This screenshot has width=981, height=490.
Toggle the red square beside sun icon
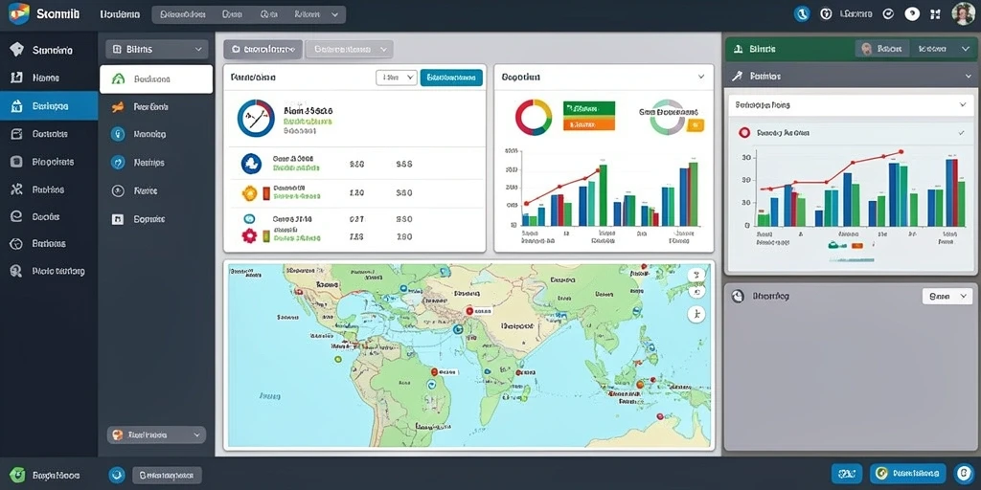(266, 193)
